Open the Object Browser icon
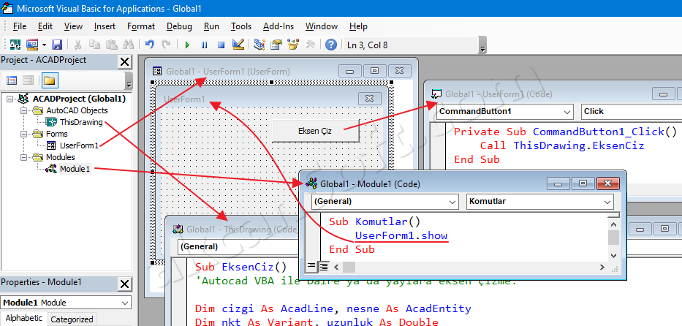The image size is (682, 326). pyautogui.click(x=294, y=45)
